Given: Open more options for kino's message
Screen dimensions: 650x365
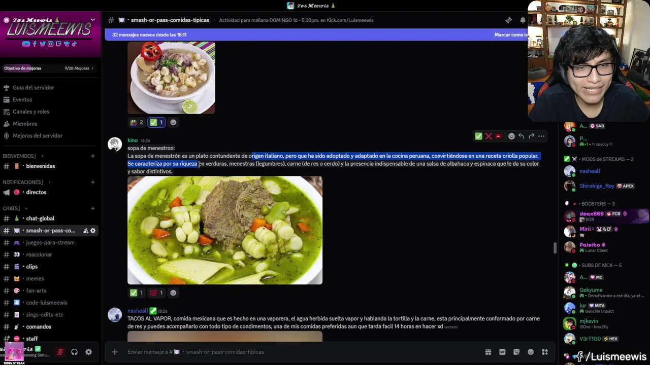Looking at the screenshot, I should [x=541, y=136].
